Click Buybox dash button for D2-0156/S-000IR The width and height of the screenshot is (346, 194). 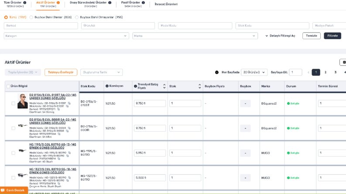click(x=245, y=128)
